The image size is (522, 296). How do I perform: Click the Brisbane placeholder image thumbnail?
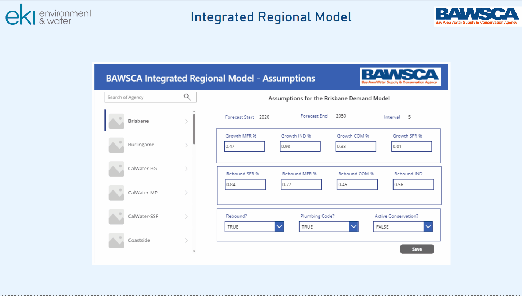point(116,121)
